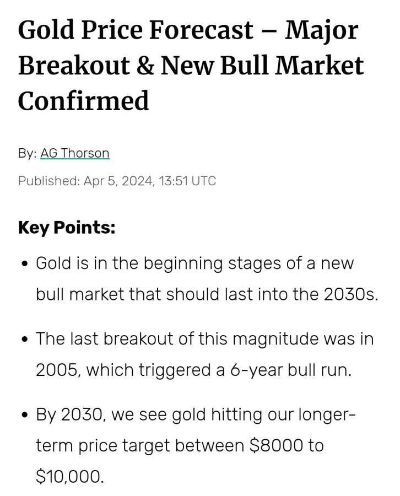Click the '13:51 UTC' timestamp text
This screenshot has width=400, height=496.
pos(187,181)
